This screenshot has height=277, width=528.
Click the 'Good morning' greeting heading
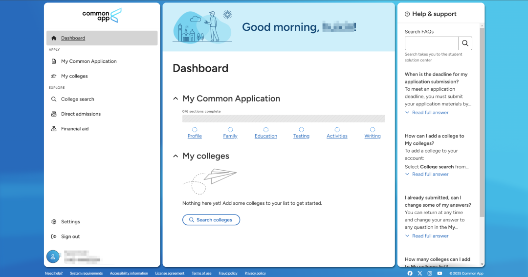299,27
